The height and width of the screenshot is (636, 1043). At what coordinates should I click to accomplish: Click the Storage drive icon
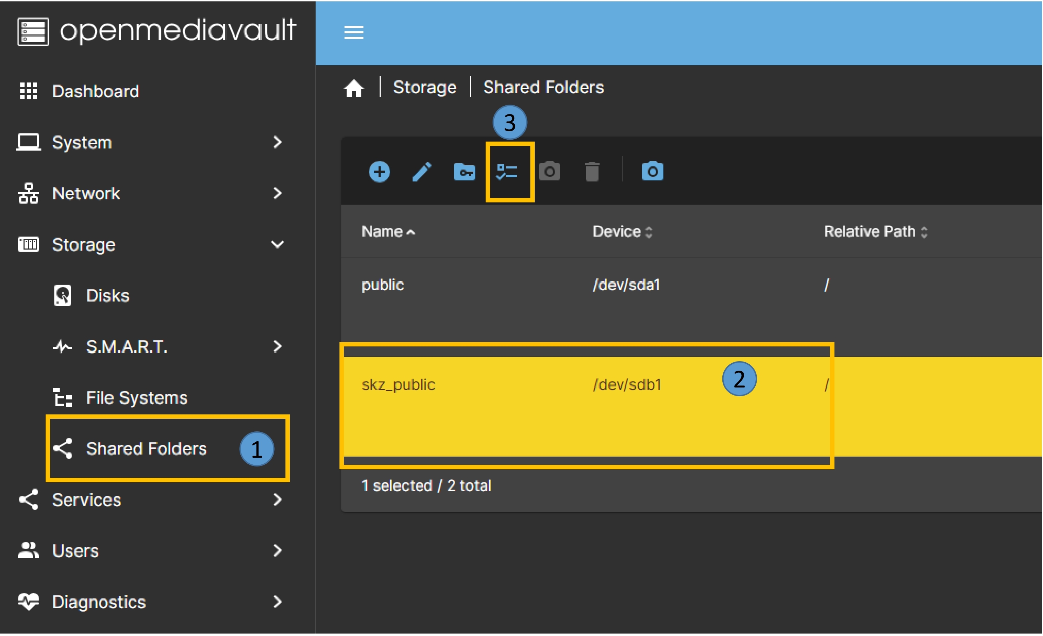[28, 244]
